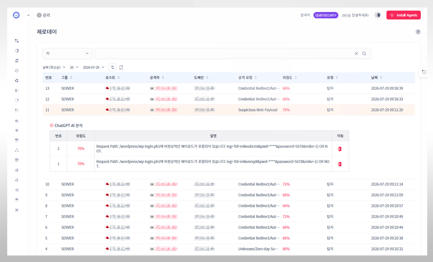Open the help question mark icon
The width and height of the screenshot is (433, 262).
[x=418, y=32]
